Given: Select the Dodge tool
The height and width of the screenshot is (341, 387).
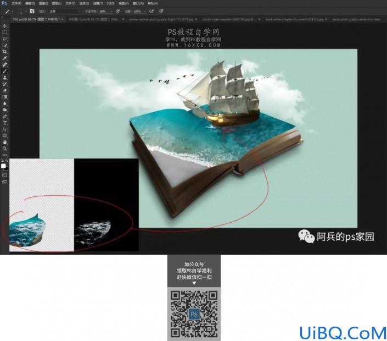Looking at the screenshot, I should pyautogui.click(x=4, y=110).
